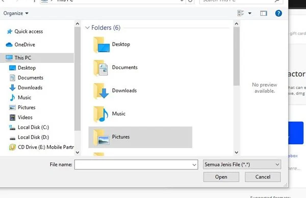Open the Semua Jenis File type dropdown
The width and height of the screenshot is (306, 198).
(x=242, y=164)
